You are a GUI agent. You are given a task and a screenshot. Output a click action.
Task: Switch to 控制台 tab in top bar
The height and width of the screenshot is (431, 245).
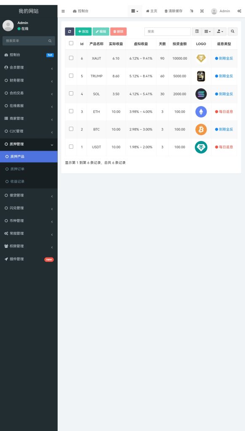click(x=80, y=11)
